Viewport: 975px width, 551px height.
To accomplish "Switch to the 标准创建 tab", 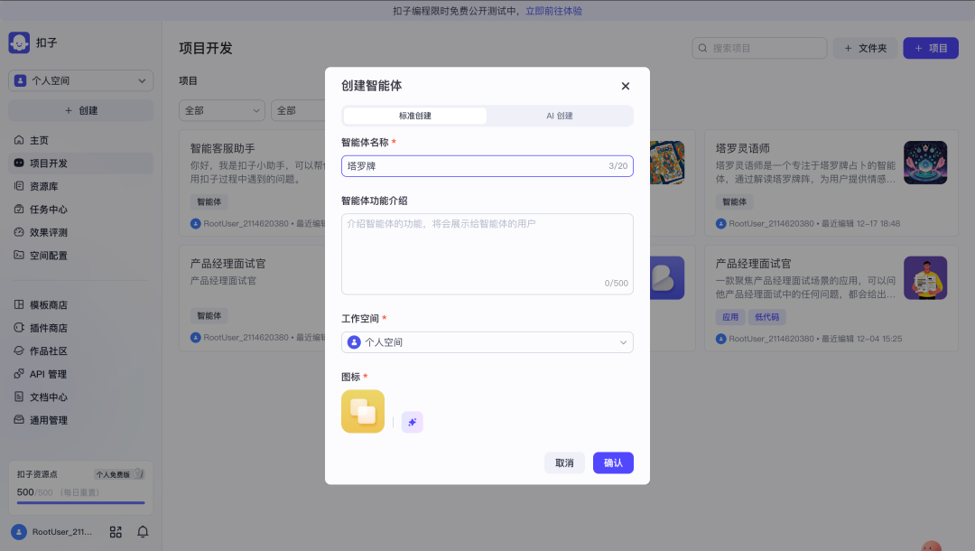I will pyautogui.click(x=414, y=116).
